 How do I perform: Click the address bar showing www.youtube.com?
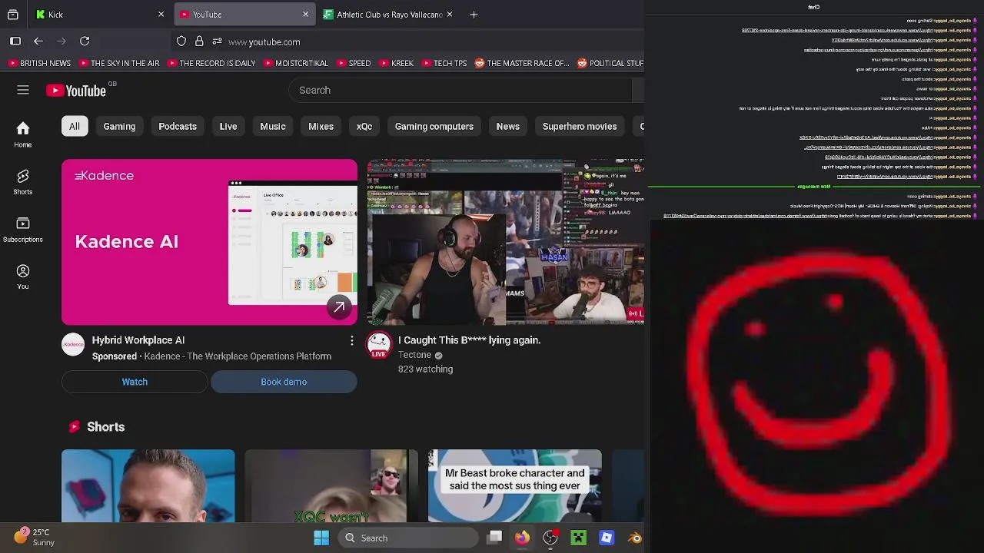tap(264, 42)
